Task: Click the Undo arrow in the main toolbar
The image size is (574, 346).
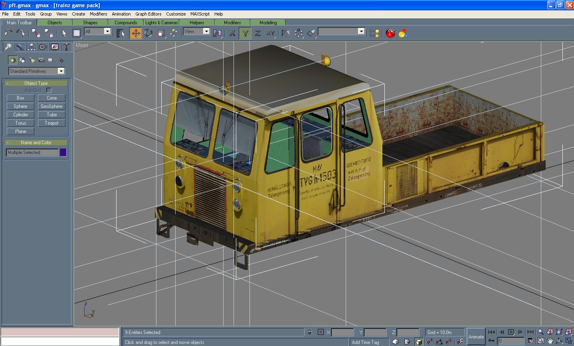Action: (x=8, y=33)
